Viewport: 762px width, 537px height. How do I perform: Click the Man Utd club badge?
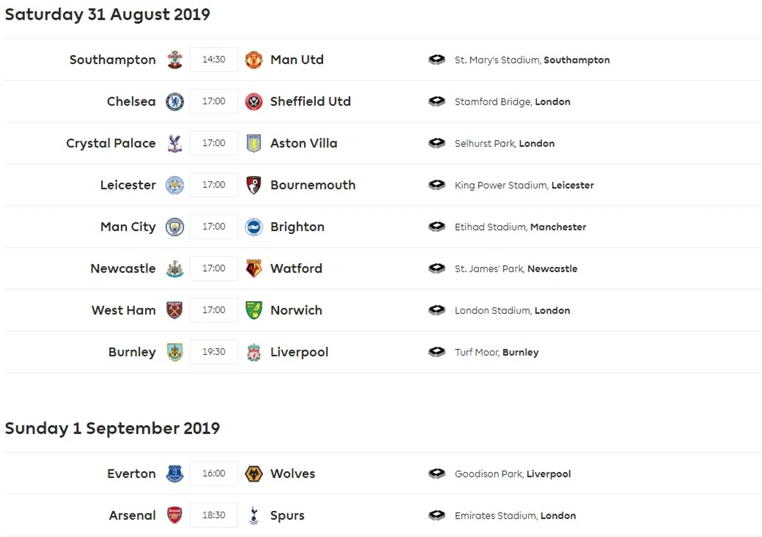point(254,60)
